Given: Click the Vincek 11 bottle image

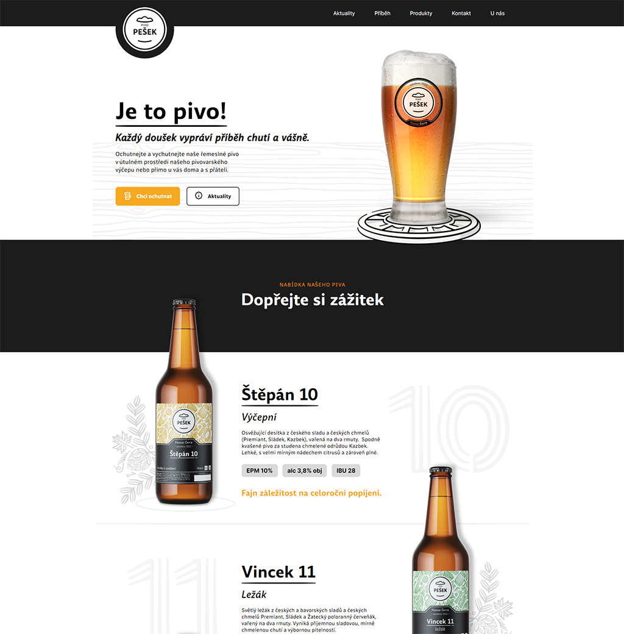Looking at the screenshot, I should click(441, 550).
